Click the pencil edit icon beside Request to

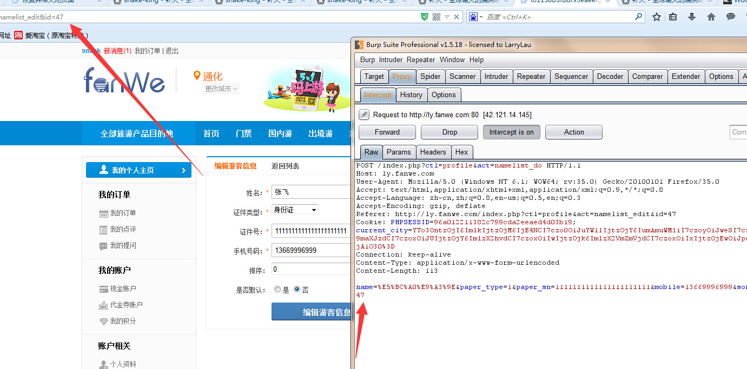pyautogui.click(x=364, y=115)
